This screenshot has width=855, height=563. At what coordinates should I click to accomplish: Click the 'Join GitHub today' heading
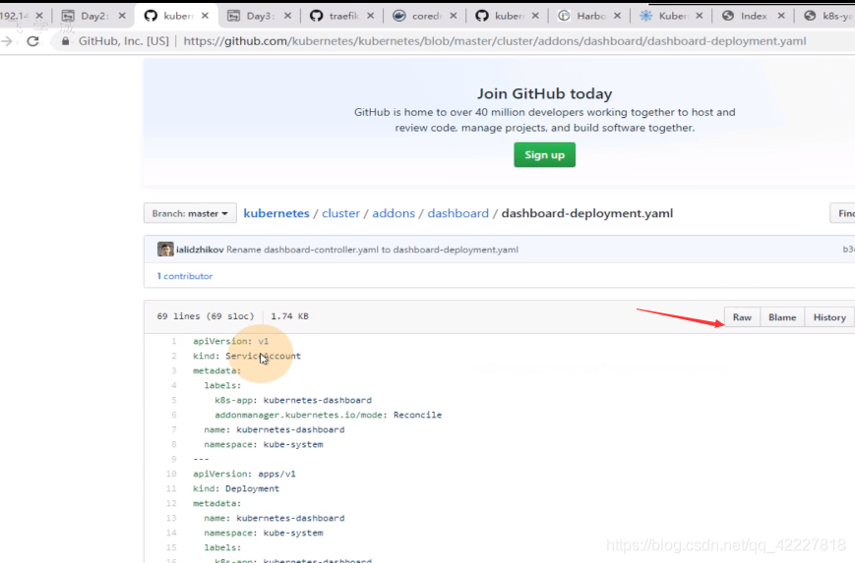[545, 93]
